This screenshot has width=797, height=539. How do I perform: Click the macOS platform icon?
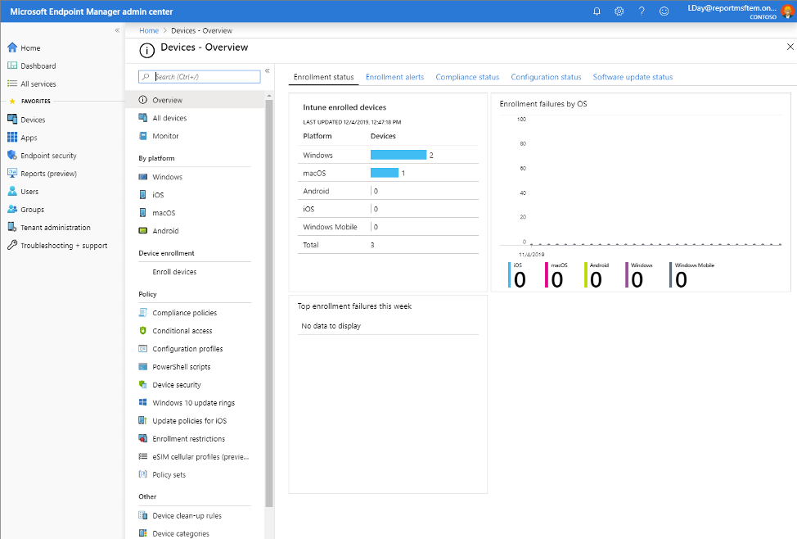143,213
